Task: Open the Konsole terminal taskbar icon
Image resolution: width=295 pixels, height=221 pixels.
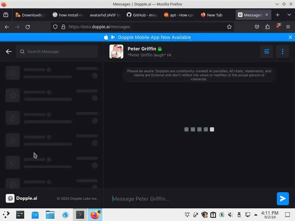Action: [x=80, y=215]
